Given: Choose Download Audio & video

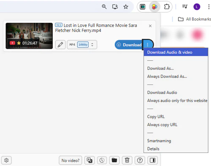Looking at the screenshot, I should click(176, 52).
